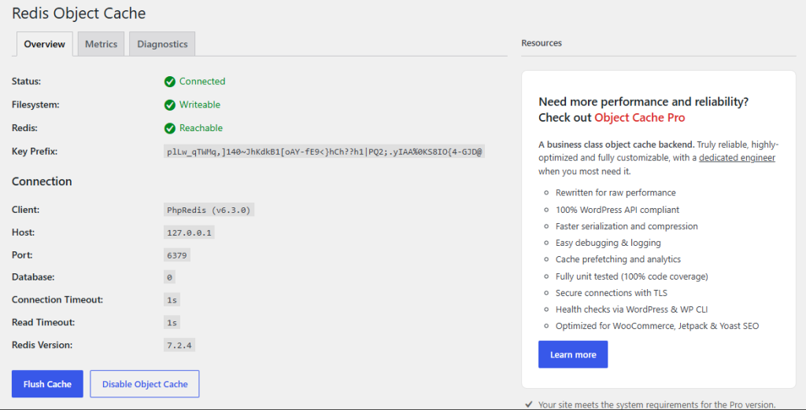Click the system requirements checkmark icon
The image size is (806, 410).
[529, 405]
